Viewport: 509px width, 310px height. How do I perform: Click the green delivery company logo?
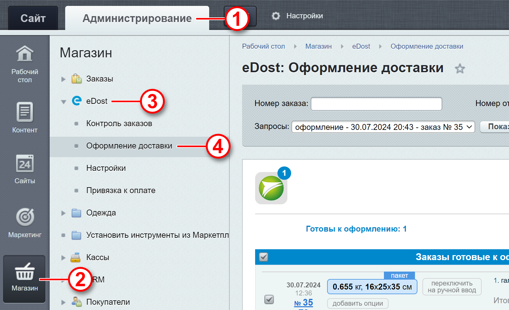click(271, 188)
